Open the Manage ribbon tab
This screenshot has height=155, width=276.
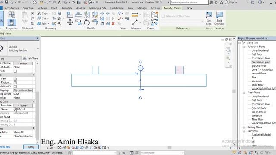(142, 8)
